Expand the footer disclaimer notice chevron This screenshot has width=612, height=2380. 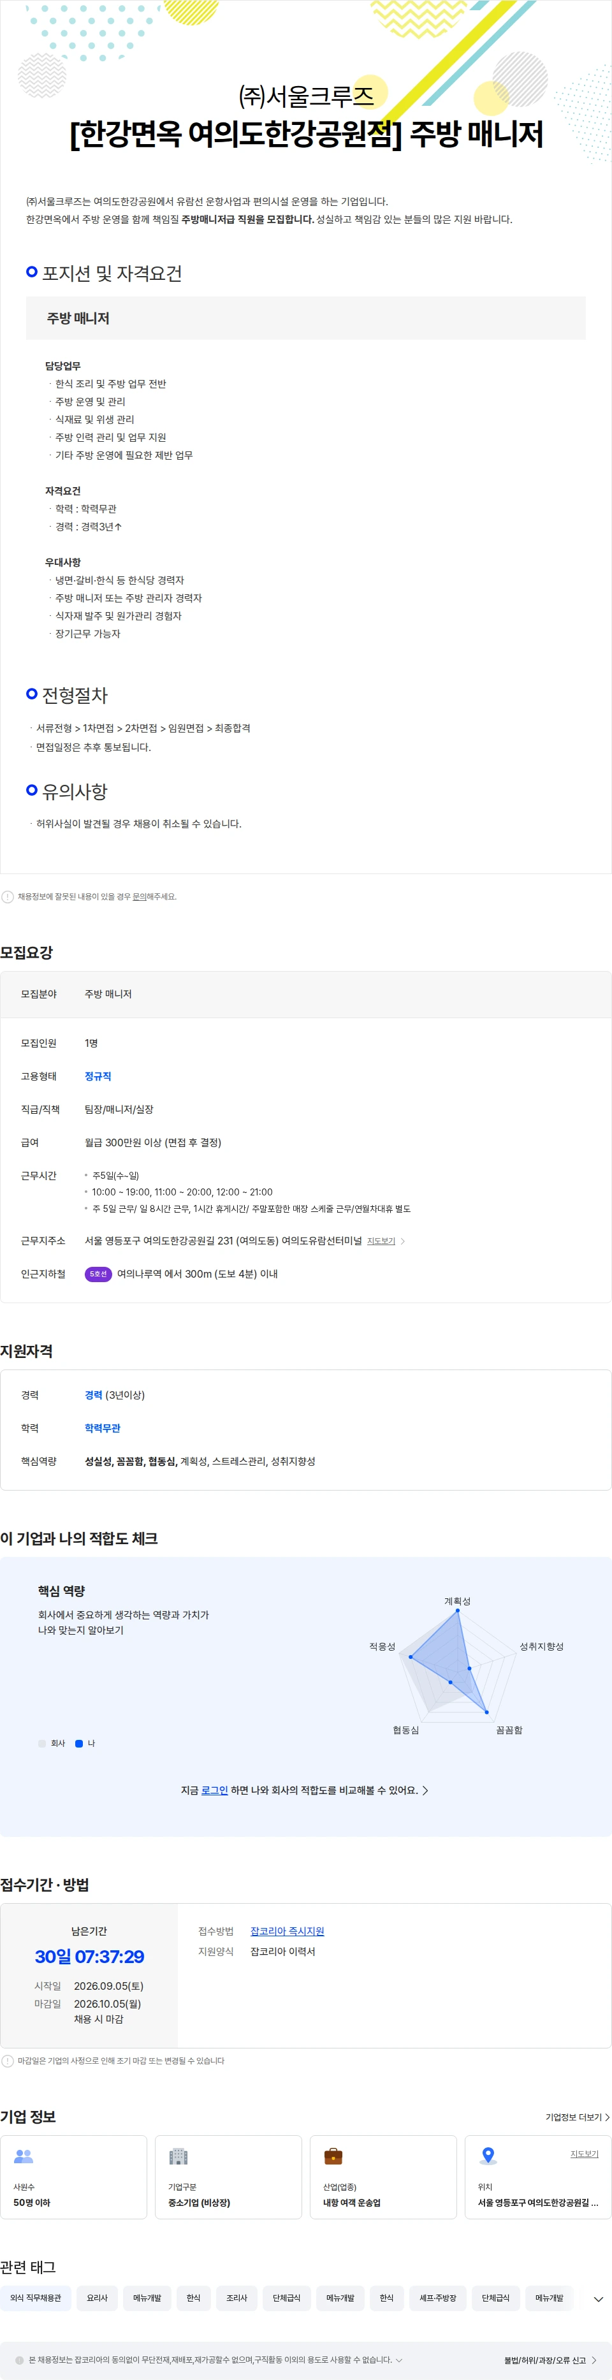398,2360
